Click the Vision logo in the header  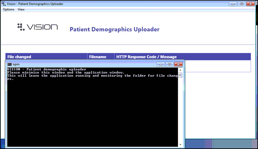pyautogui.click(x=37, y=27)
